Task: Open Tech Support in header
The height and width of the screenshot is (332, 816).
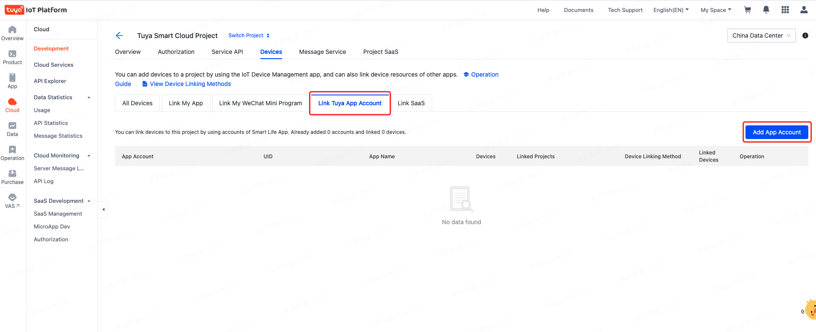Action: pos(625,10)
